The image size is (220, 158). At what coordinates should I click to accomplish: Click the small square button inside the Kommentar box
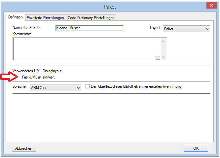158,58
